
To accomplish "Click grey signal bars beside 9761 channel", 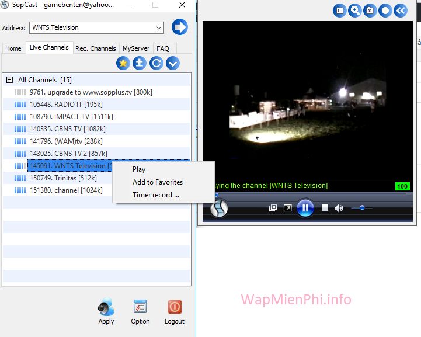I will pos(20,92).
